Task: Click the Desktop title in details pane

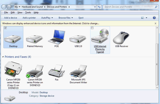Action: coord(23,92)
